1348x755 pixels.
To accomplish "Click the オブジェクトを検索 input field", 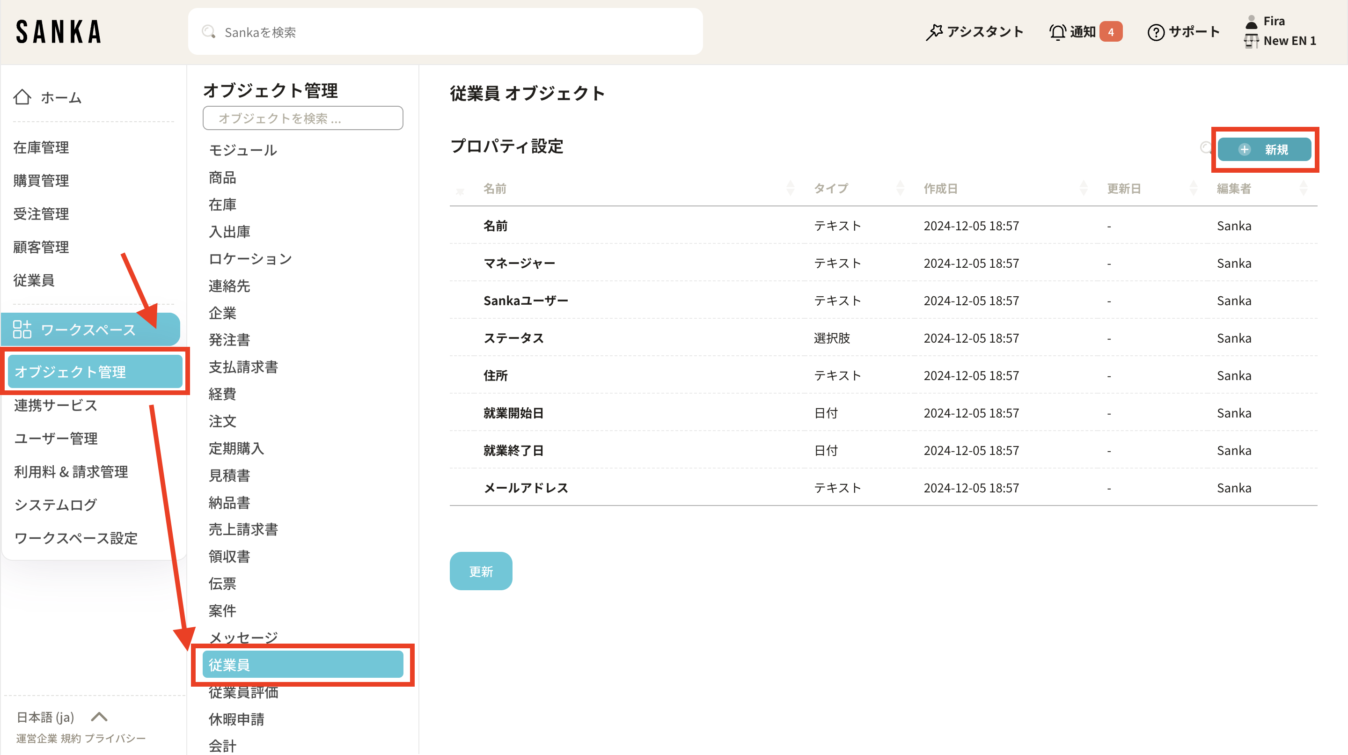I will click(x=302, y=118).
